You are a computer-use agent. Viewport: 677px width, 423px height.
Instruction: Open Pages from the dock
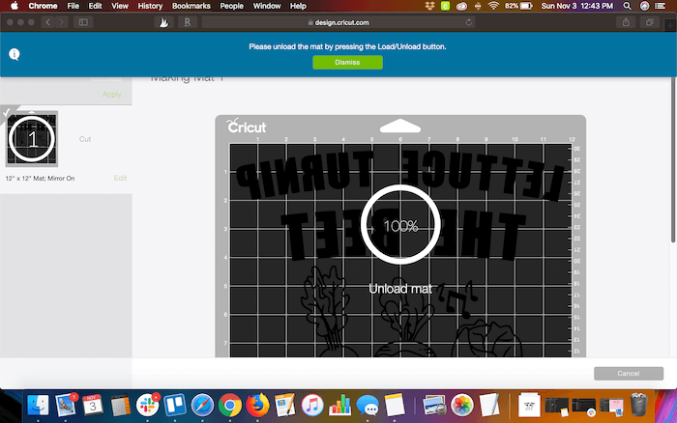click(x=285, y=406)
